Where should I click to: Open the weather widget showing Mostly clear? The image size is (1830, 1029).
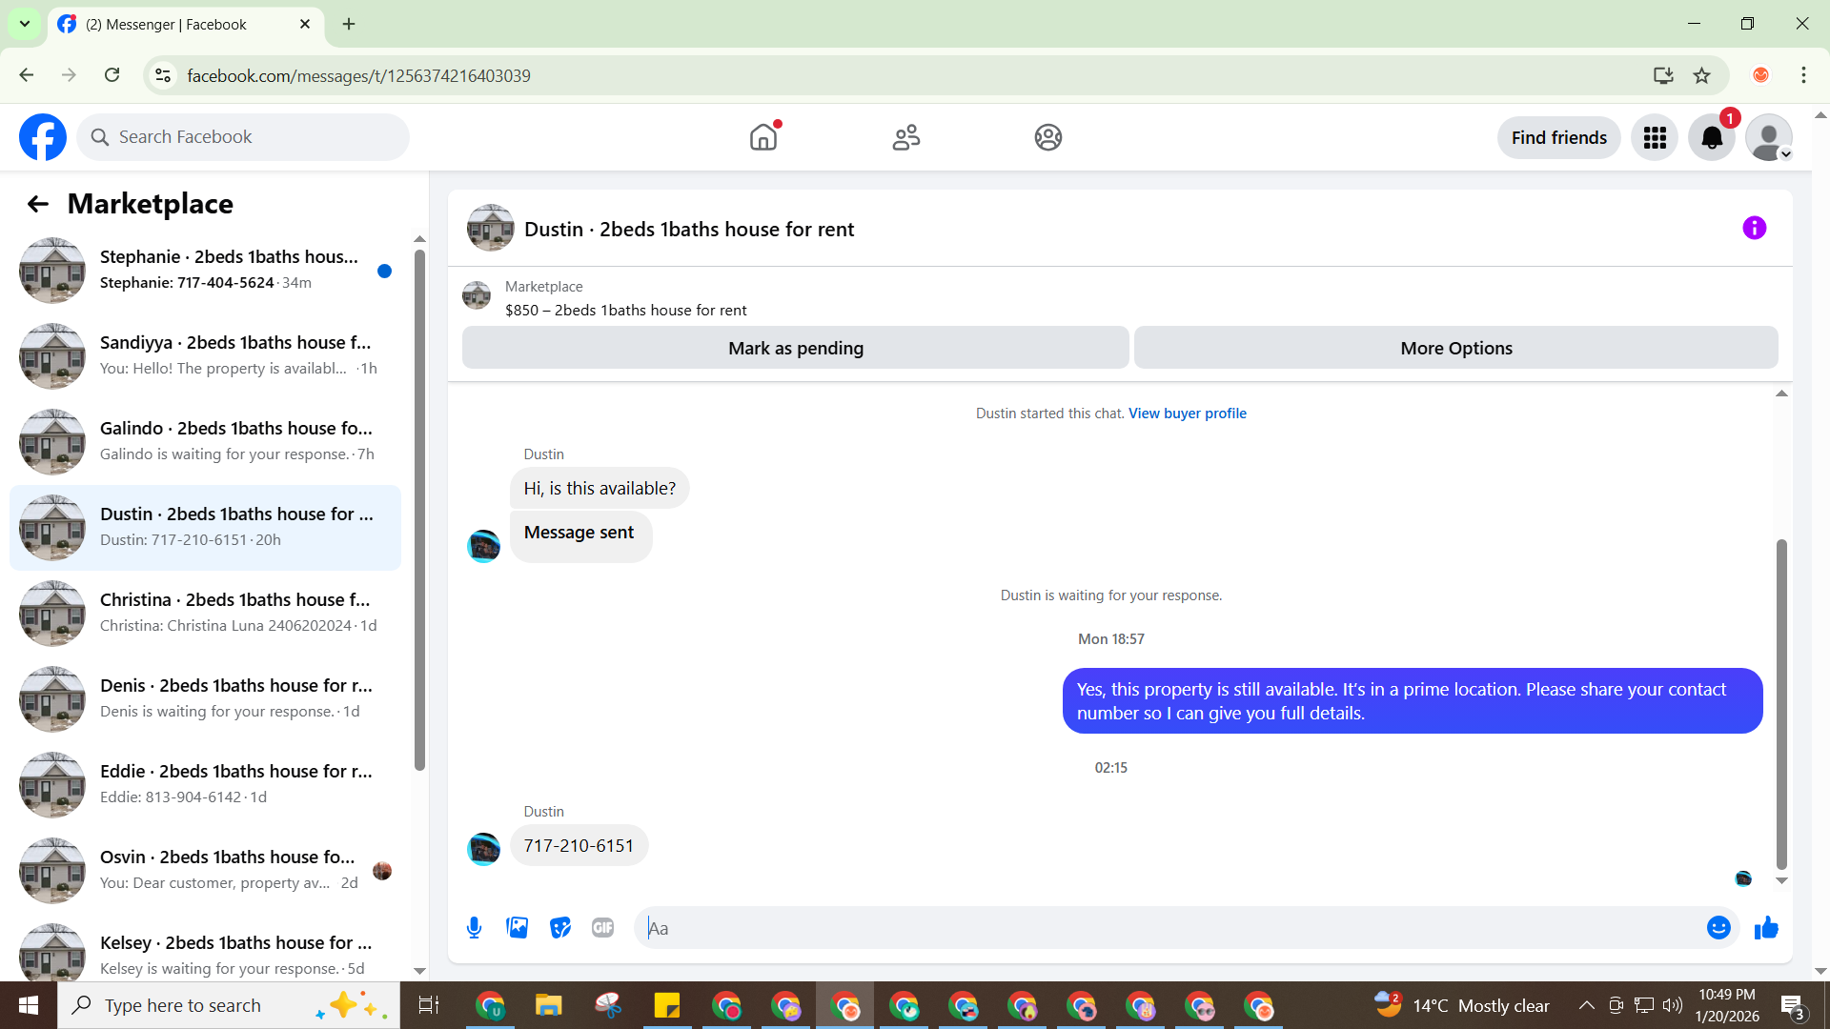[x=1462, y=1005]
